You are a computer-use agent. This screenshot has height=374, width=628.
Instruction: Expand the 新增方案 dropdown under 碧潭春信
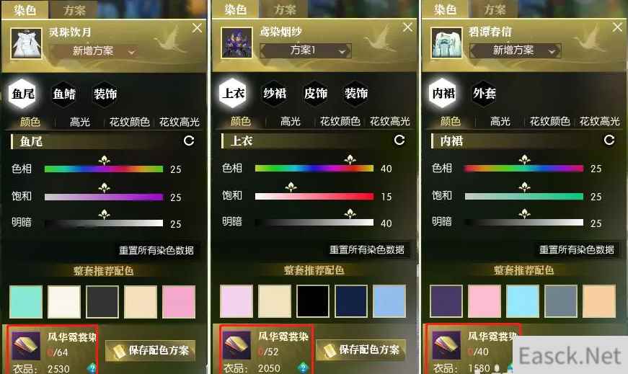point(515,50)
